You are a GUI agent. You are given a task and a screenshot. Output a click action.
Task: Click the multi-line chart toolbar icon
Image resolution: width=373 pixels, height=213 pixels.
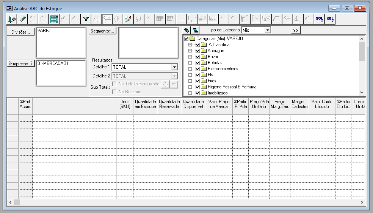click(x=266, y=19)
